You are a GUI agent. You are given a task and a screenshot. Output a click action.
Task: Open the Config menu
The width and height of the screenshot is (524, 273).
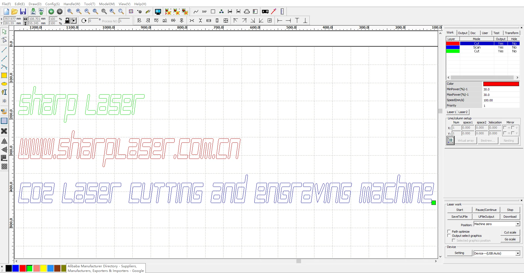pos(52,4)
